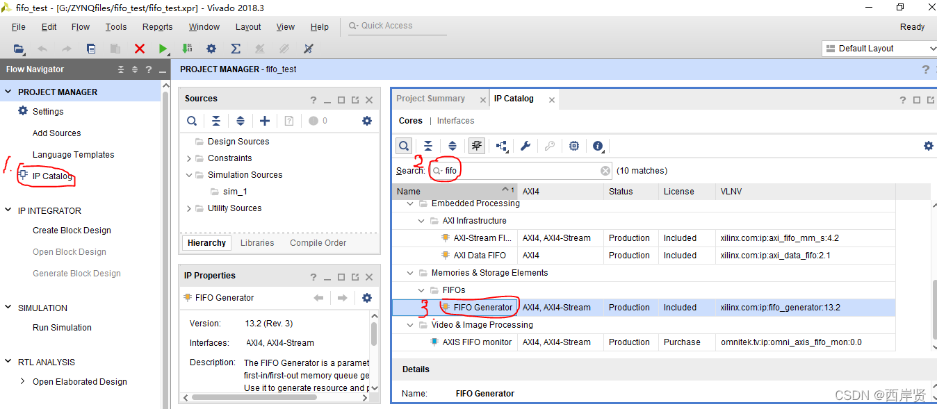The width and height of the screenshot is (937, 409).
Task: Select AXI Data FIFO row
Action: [644, 256]
